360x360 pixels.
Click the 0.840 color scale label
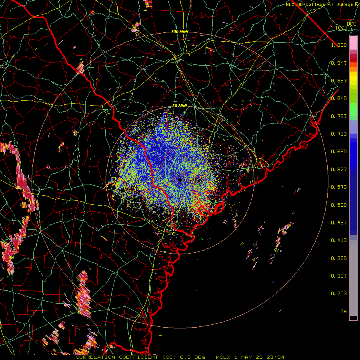tap(339, 98)
